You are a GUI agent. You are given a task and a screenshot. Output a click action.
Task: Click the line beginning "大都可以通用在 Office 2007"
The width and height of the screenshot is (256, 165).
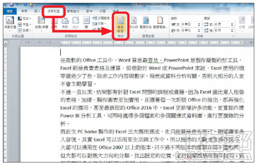point(151,148)
